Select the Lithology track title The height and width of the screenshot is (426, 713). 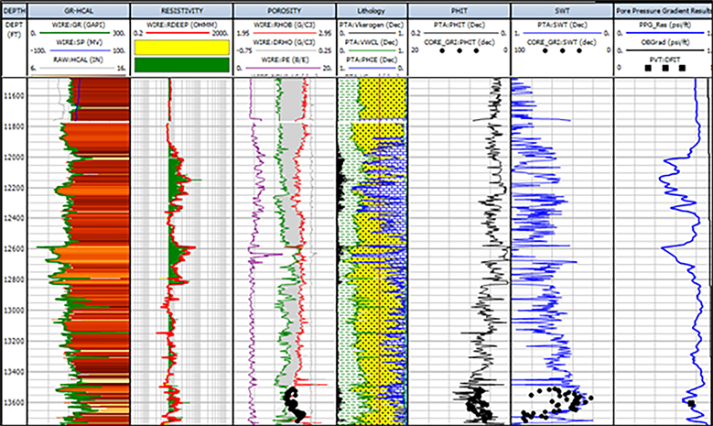pyautogui.click(x=372, y=8)
